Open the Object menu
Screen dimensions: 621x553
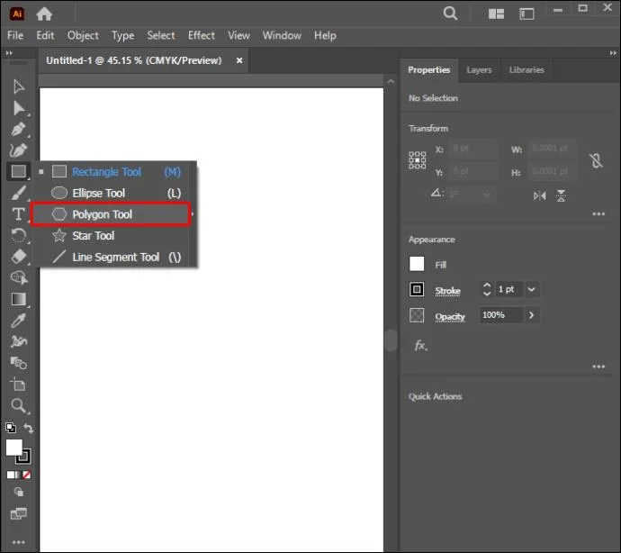(83, 36)
